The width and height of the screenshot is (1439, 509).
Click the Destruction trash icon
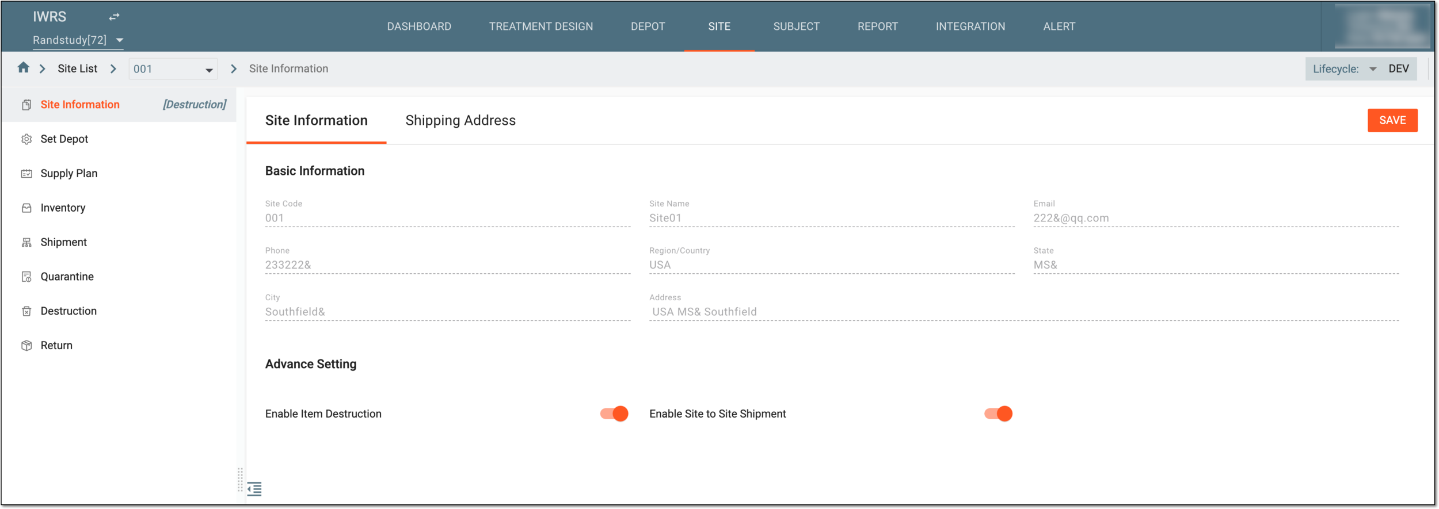click(26, 311)
